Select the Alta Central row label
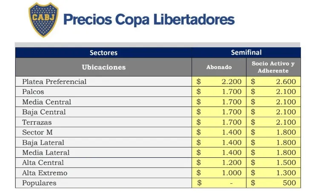The width and height of the screenshot is (315, 193). click(43, 163)
